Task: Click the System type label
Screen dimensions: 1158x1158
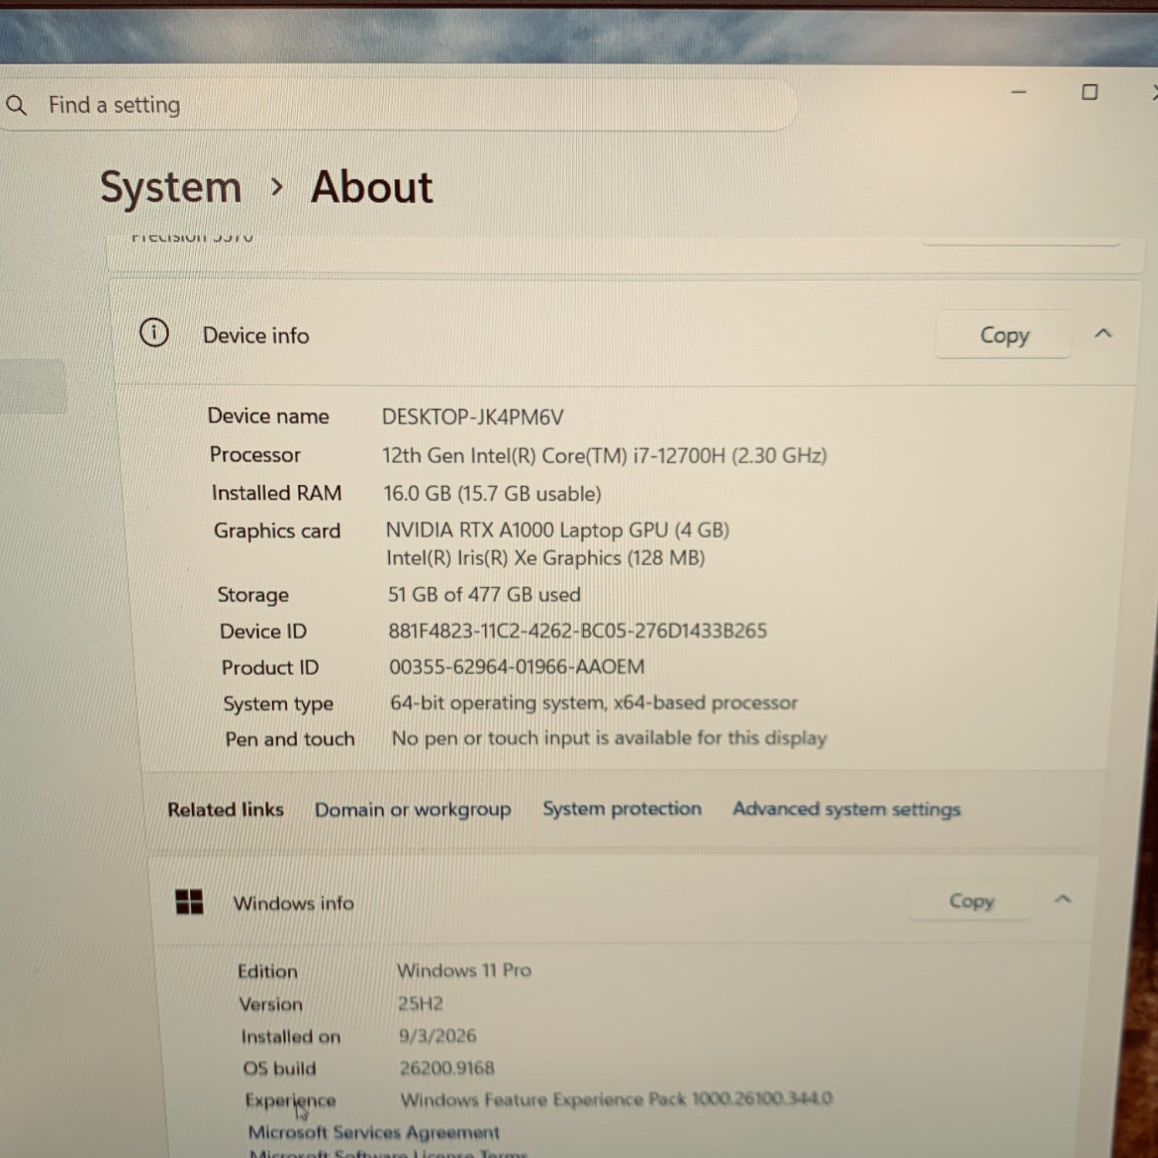Action: 278,703
